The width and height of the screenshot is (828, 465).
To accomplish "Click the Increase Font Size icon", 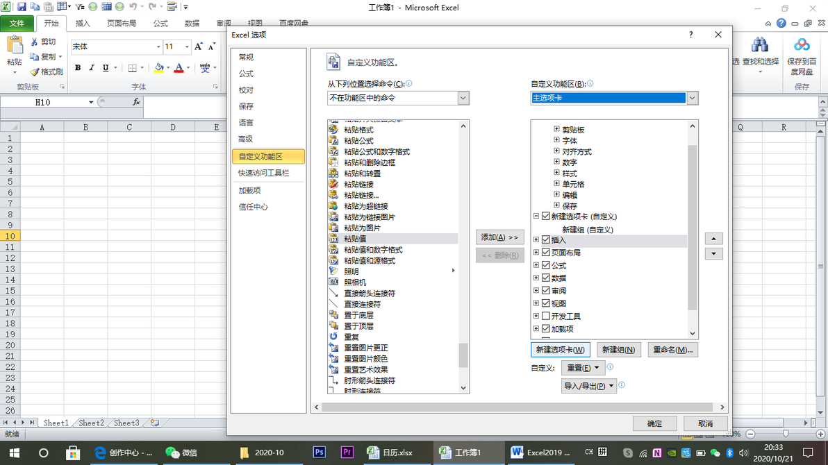I will point(199,46).
